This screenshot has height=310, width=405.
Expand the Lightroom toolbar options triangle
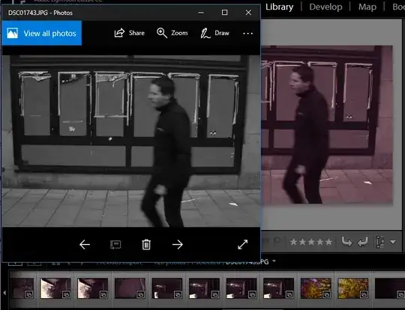point(393,242)
